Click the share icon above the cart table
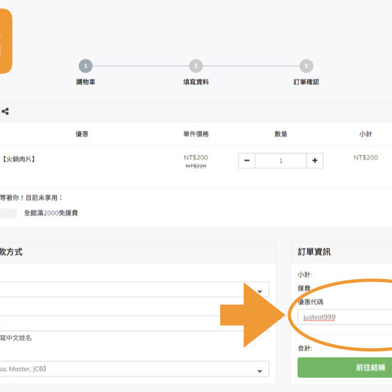392x392 pixels. 5,112
